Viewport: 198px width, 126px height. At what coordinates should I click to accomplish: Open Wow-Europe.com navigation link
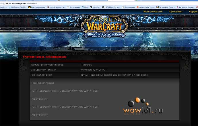click(153, 11)
